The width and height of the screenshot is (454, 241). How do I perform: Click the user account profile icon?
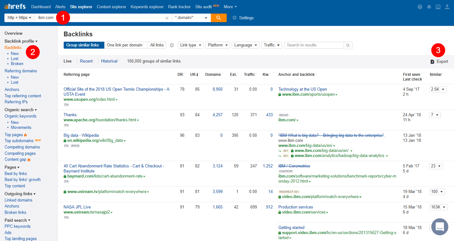[447, 7]
